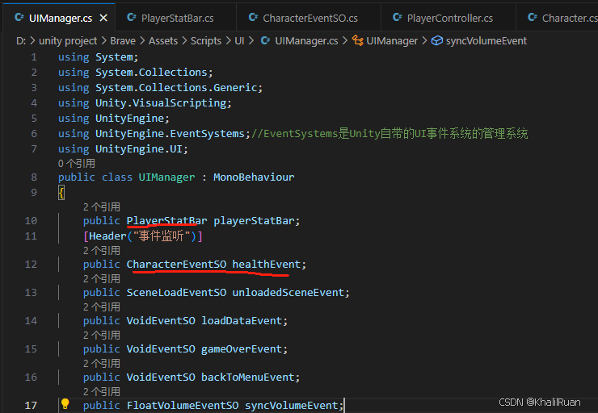This screenshot has height=413, width=598.
Task: Click the syncVolumeEvent field icon in breadcrumb
Action: point(436,40)
